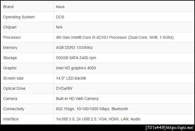Click the Brand label cell
The image size is (195, 131).
click(x=8, y=7)
